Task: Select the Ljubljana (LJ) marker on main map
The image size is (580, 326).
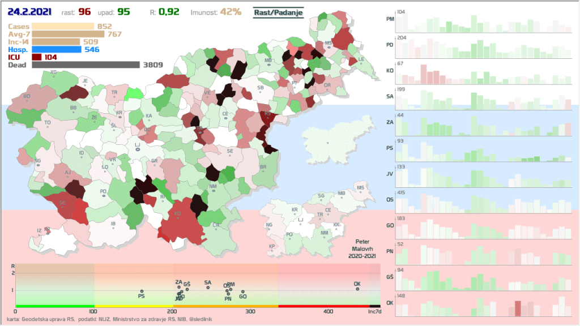Action: point(137,150)
